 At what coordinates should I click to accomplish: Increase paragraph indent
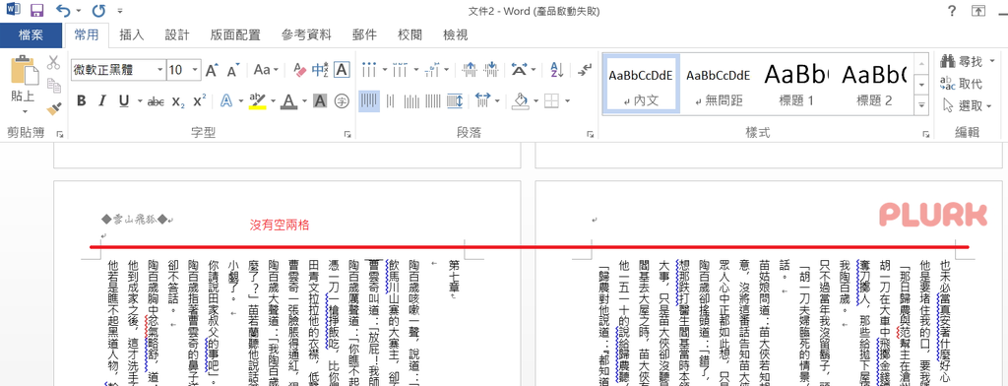490,70
